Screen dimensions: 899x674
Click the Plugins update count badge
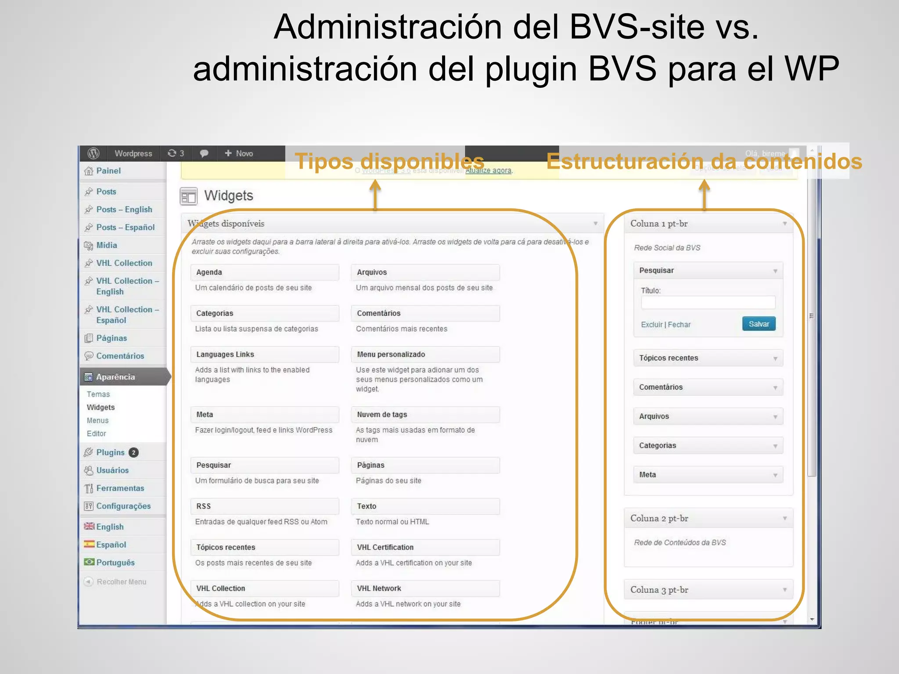134,452
